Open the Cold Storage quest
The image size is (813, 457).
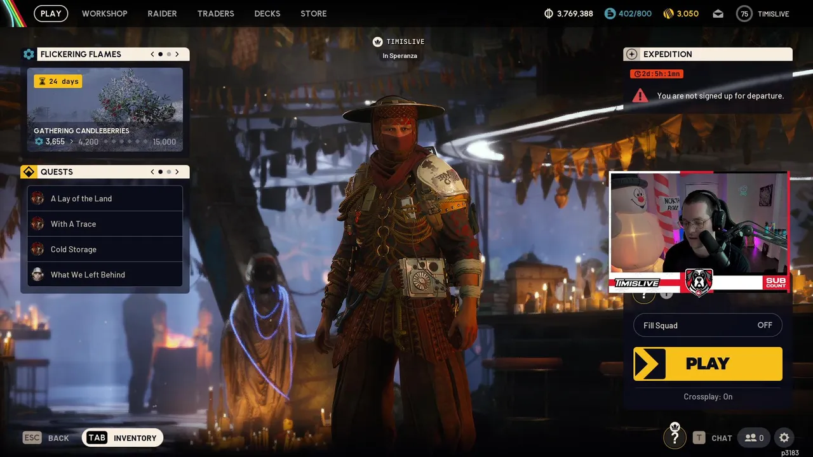[x=105, y=249]
